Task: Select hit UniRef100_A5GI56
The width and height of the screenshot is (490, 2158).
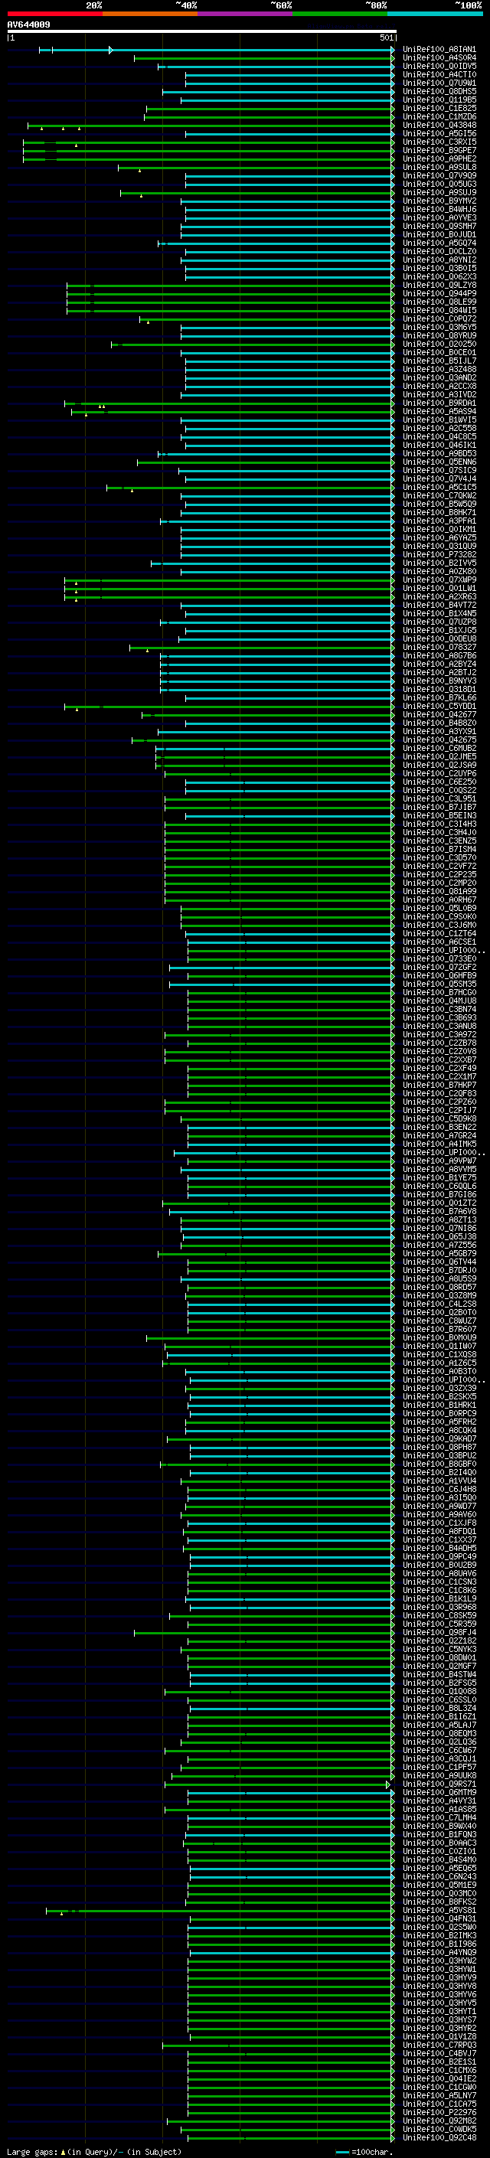Action: point(439,133)
